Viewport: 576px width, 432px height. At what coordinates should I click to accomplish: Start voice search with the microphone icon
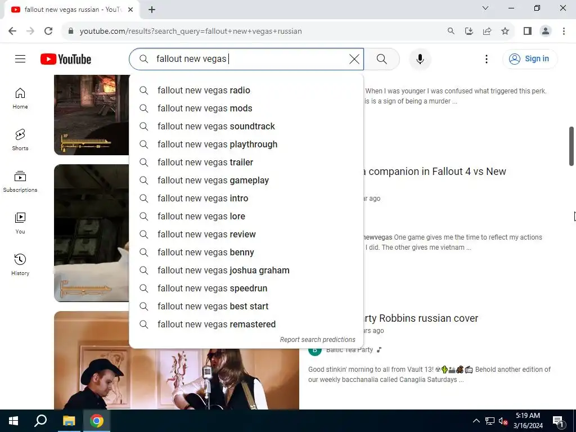(420, 58)
